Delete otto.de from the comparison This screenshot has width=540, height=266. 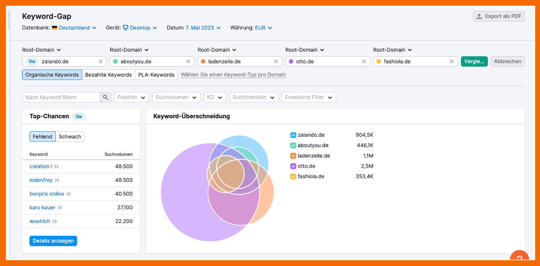pos(364,61)
